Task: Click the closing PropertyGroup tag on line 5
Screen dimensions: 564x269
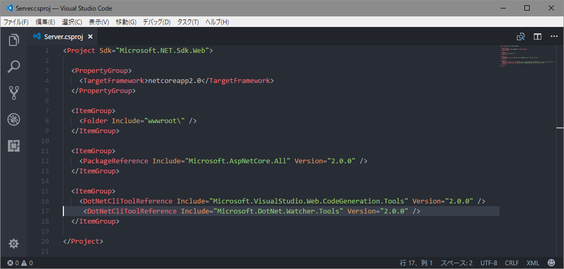Action: coord(104,91)
